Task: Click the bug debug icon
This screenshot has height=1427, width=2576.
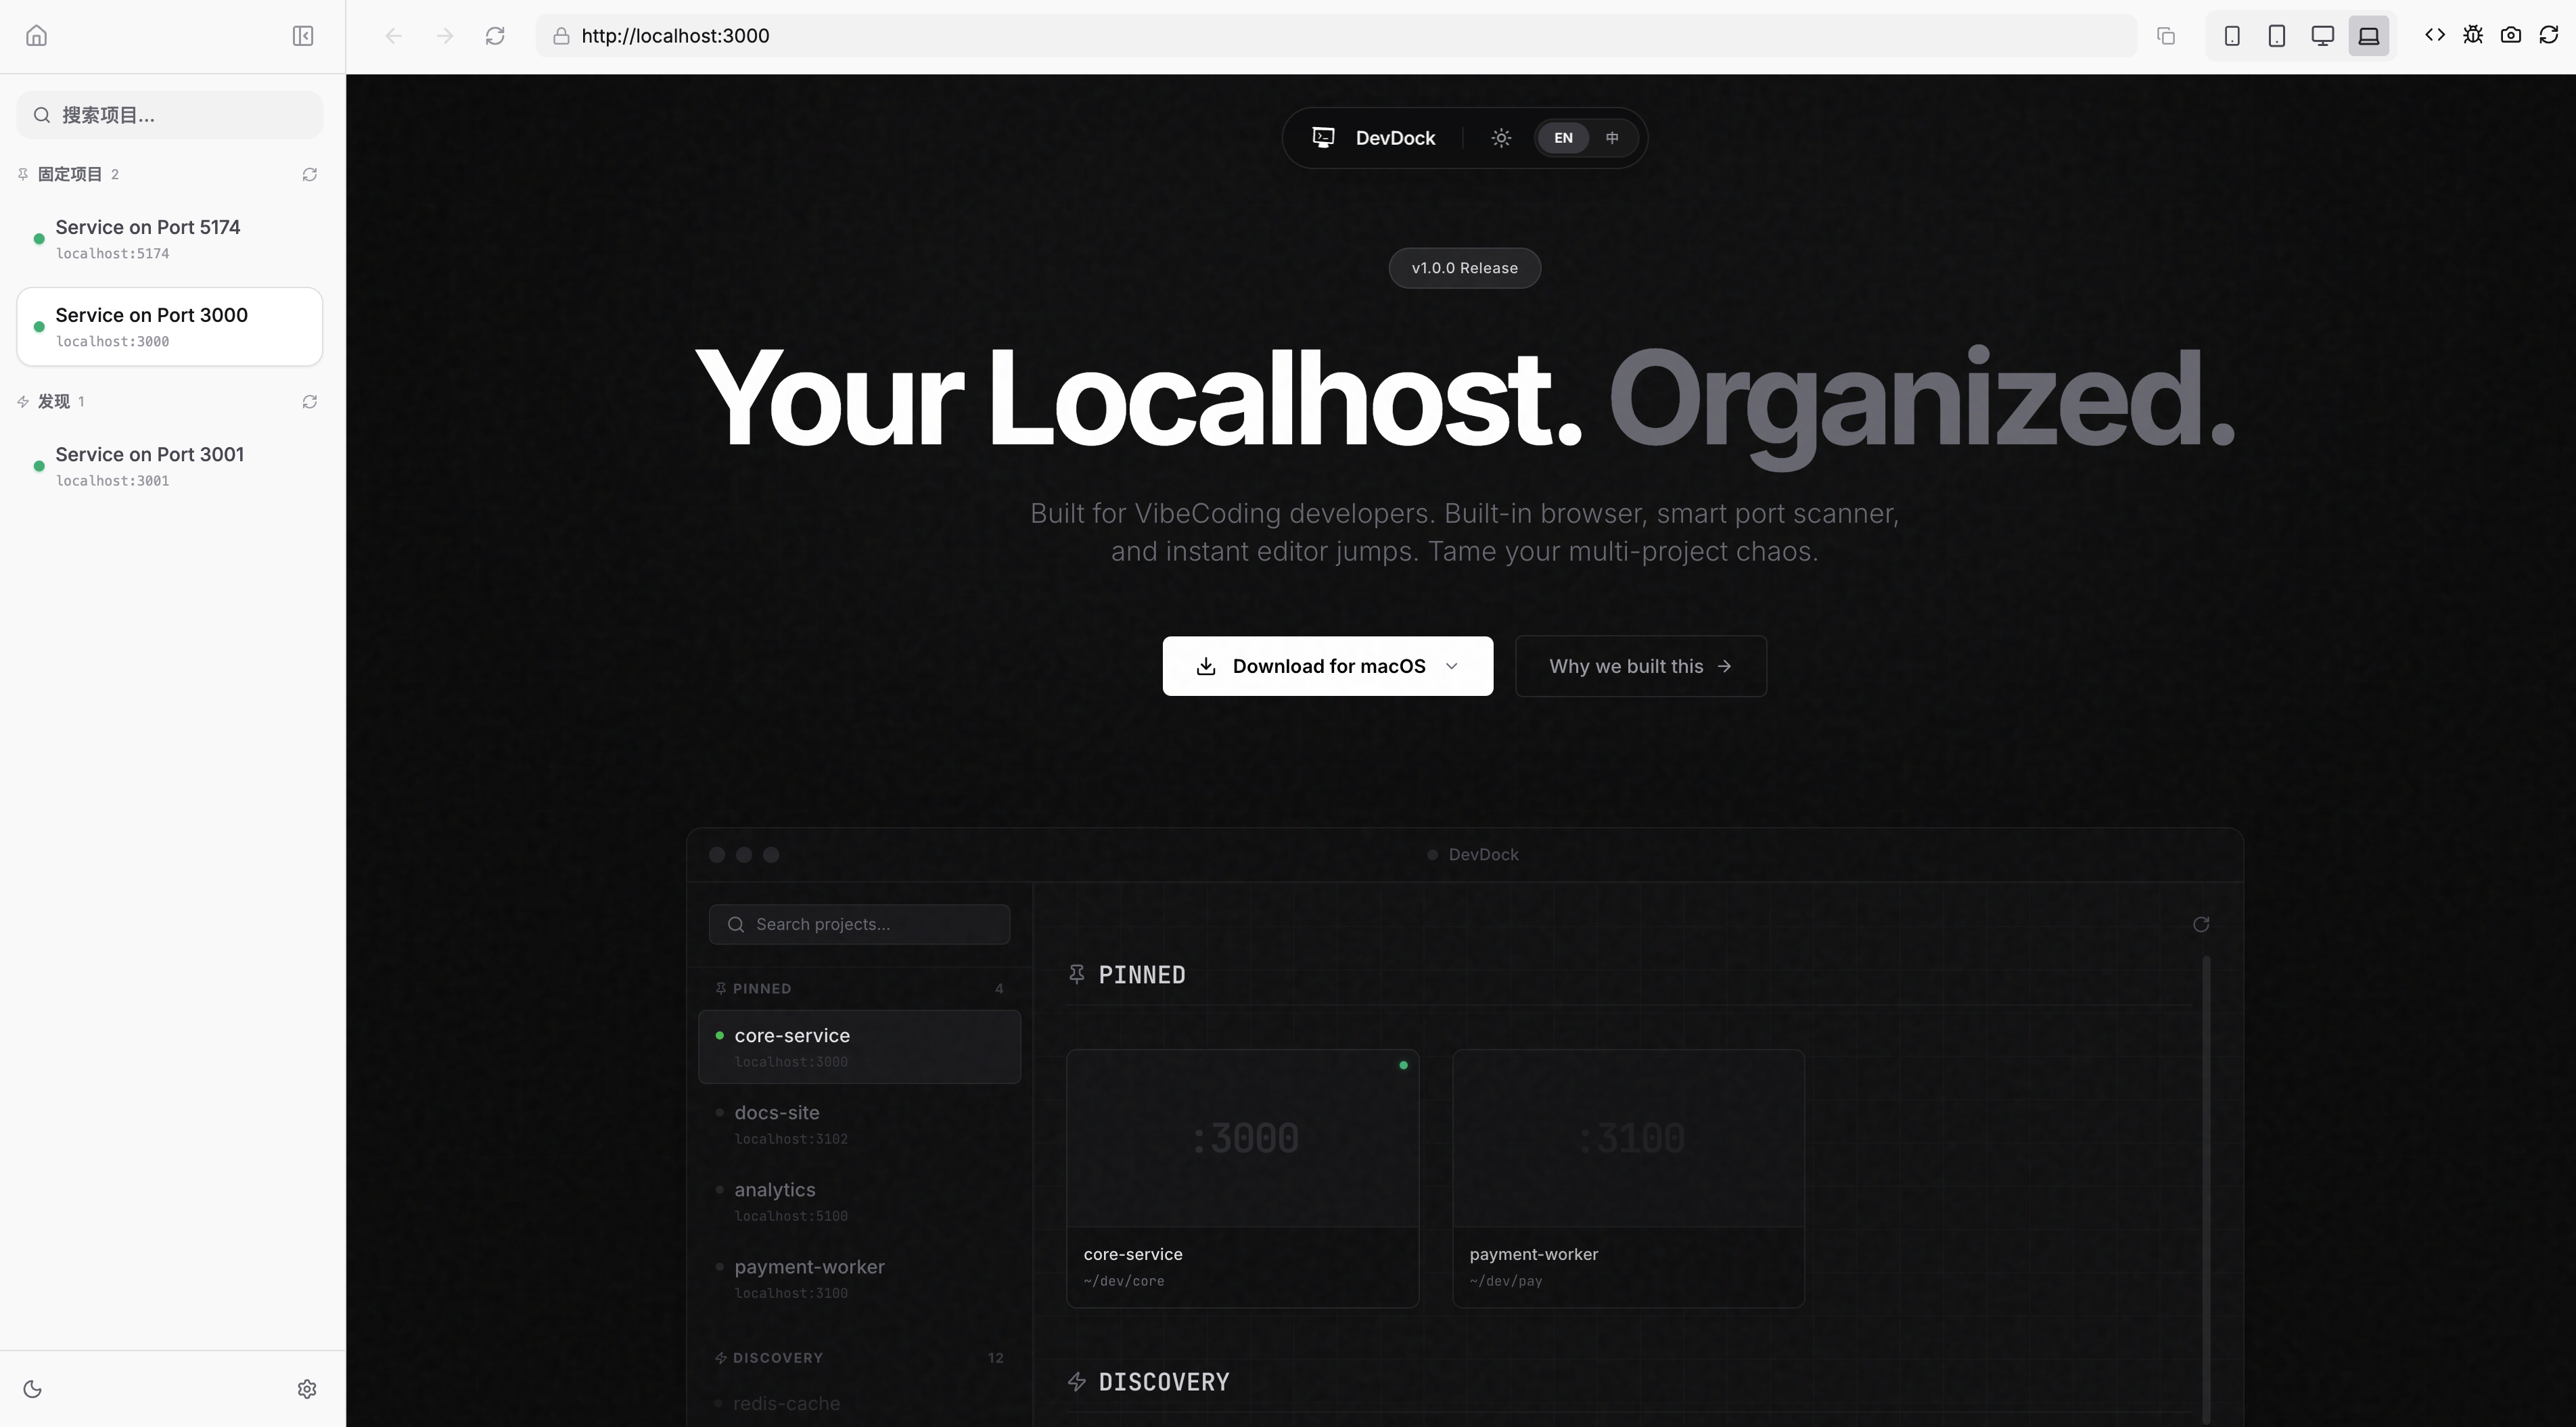Action: (x=2473, y=36)
